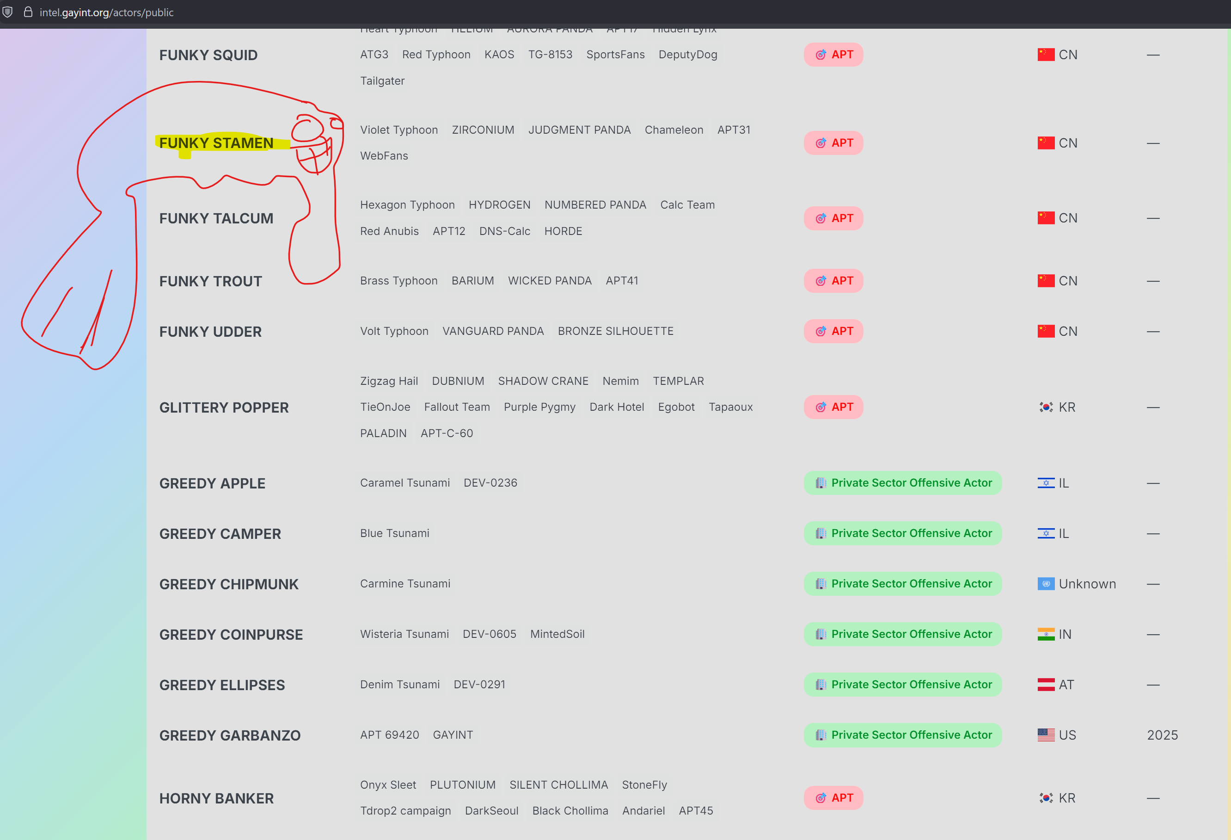1231x840 pixels.
Task: Open the GREEDY COINPURSE actor entry
Action: (231, 634)
